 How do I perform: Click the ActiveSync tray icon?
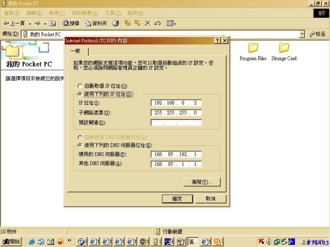(284, 241)
